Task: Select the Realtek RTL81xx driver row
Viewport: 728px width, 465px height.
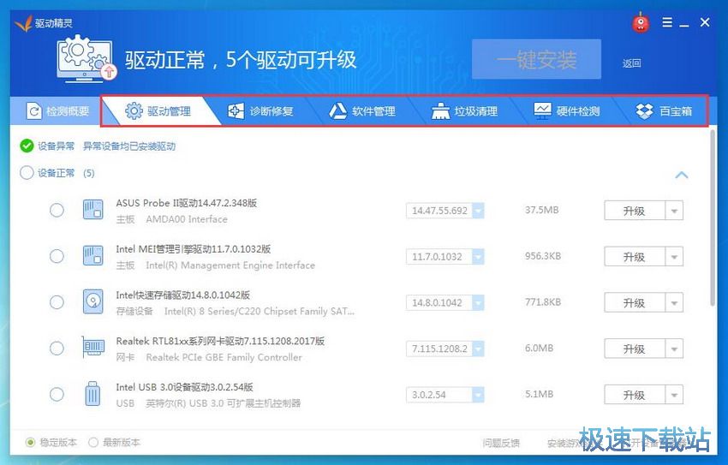Action: point(57,348)
